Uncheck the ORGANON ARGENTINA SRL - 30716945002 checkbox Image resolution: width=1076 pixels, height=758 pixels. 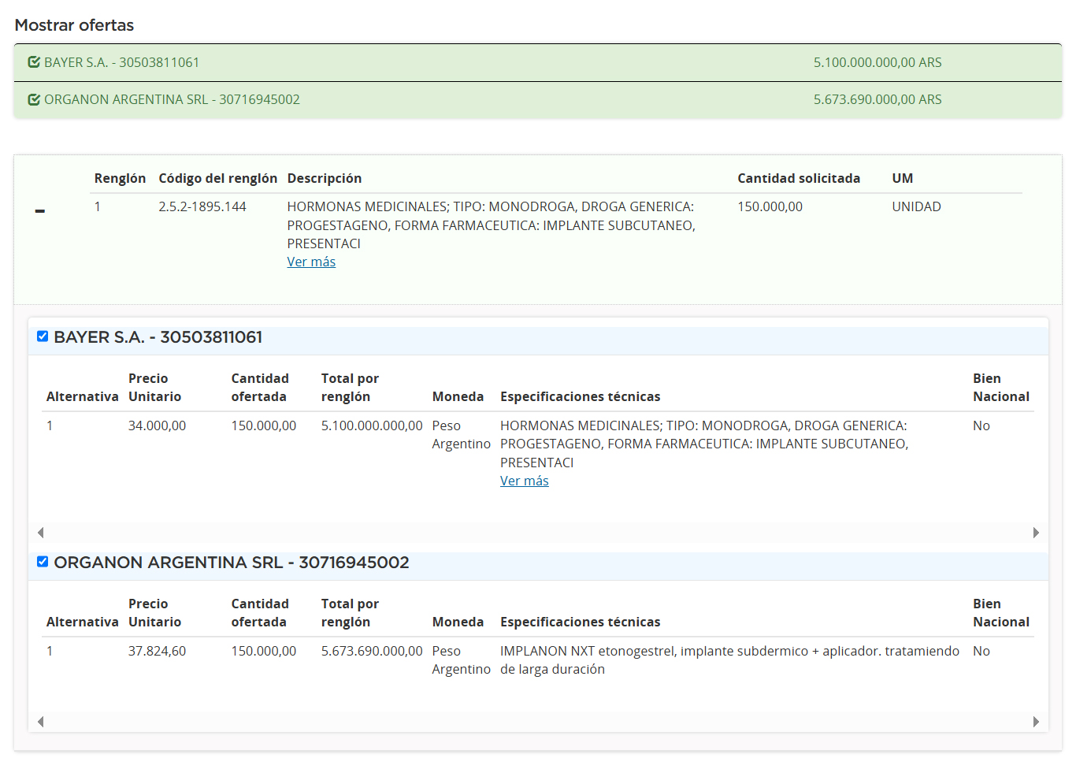[x=43, y=562]
